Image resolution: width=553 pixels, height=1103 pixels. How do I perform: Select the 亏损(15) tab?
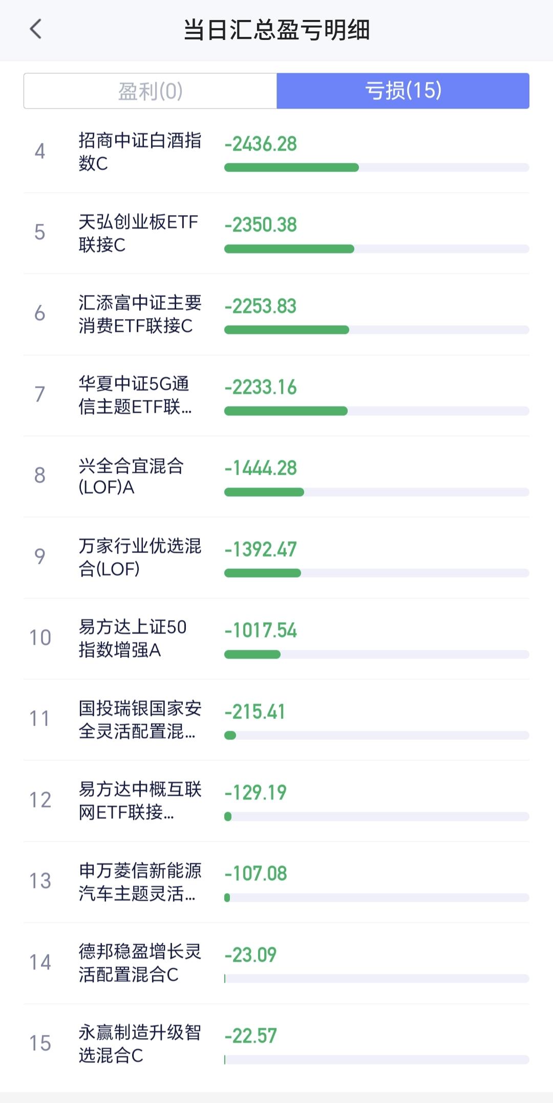(402, 91)
